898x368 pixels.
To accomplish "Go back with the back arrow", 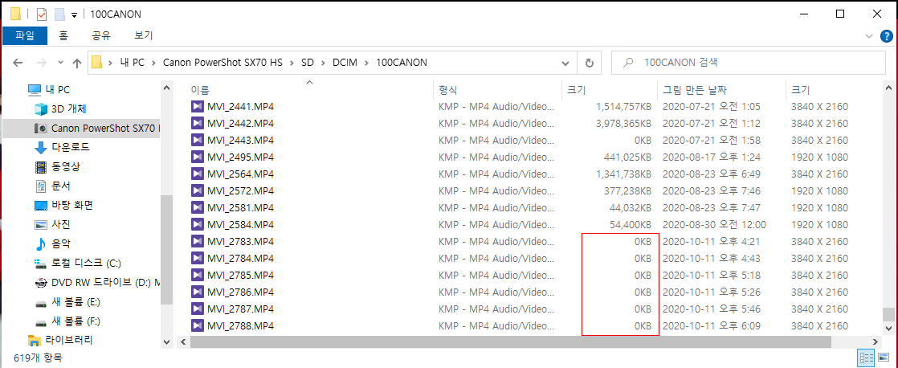I will (17, 63).
